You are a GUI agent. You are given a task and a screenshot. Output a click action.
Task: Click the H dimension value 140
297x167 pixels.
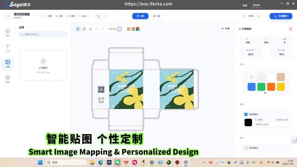[72, 16]
